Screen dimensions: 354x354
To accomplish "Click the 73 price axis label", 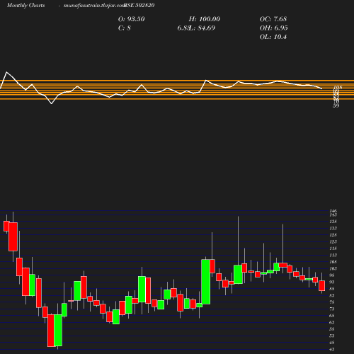I will tap(332, 309).
